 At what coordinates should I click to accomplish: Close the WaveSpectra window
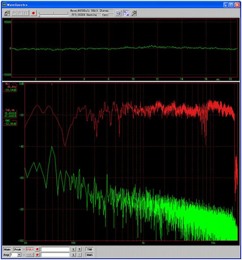[x=237, y=5]
